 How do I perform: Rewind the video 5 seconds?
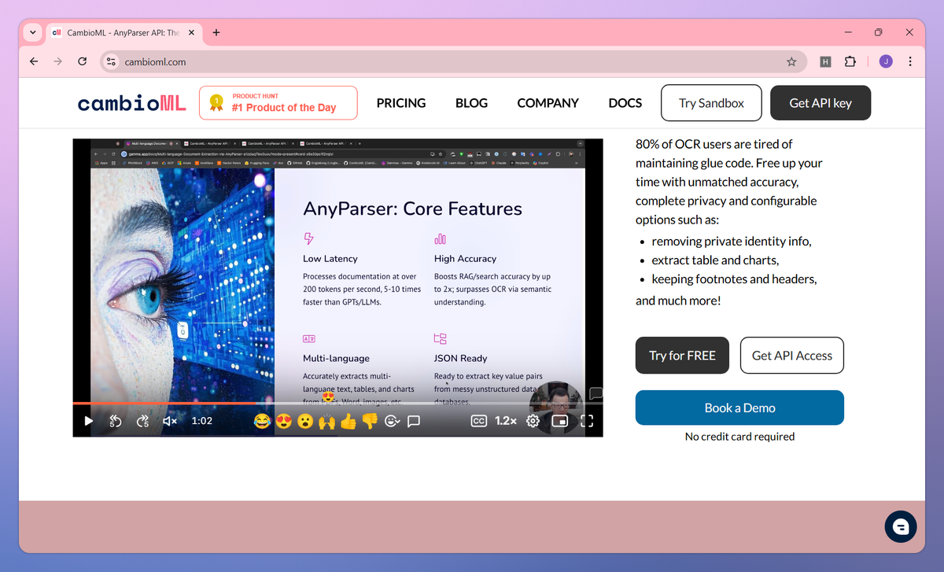click(116, 421)
